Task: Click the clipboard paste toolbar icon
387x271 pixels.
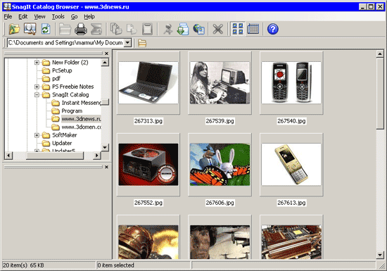Action: 147,29
